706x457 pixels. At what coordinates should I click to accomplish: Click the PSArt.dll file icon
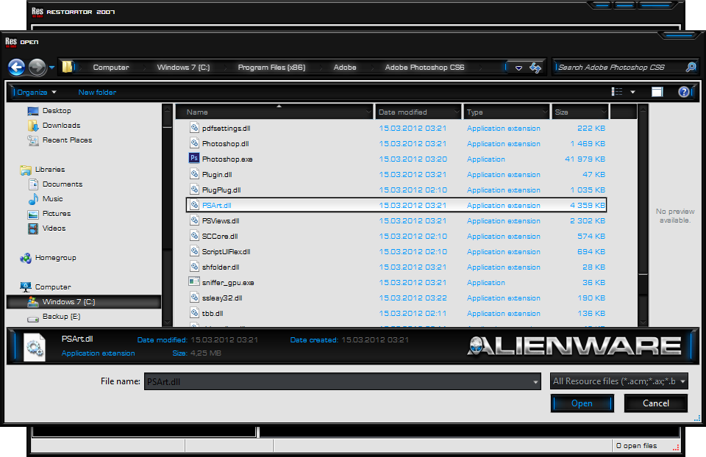pos(194,205)
